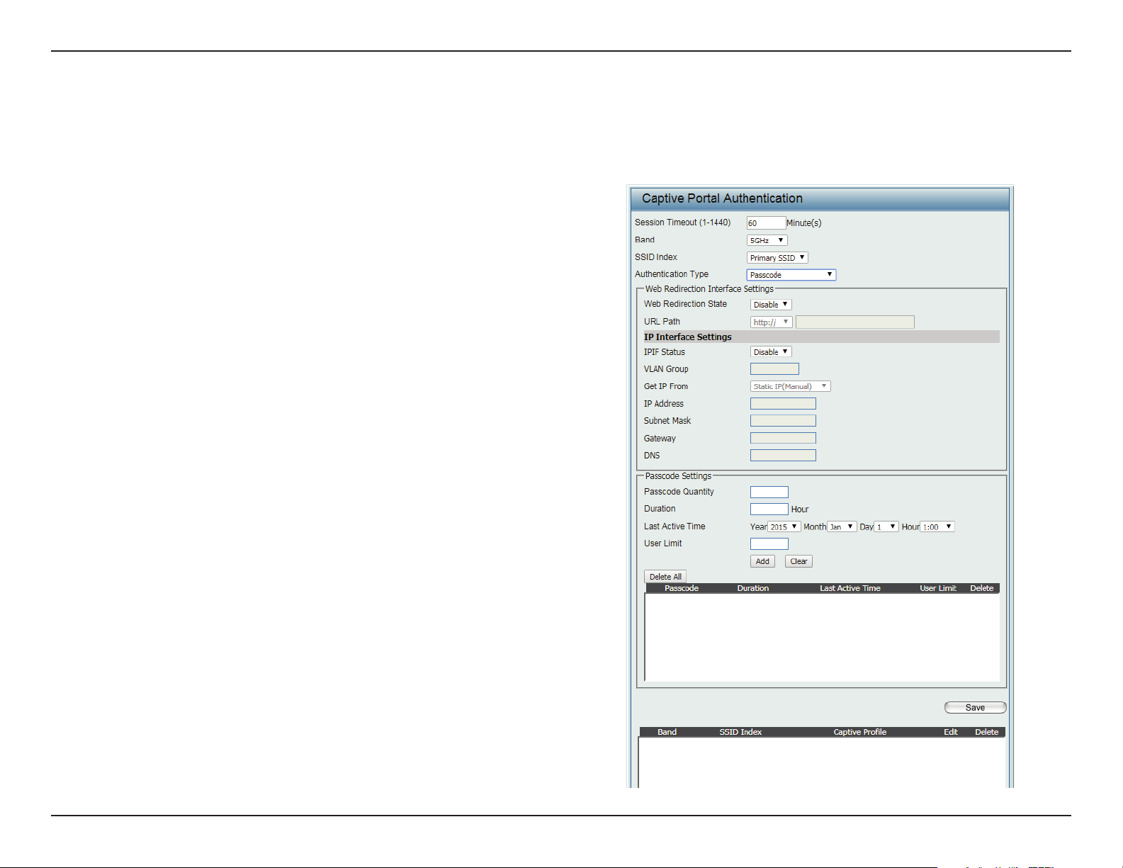Open the IPIF Status dropdown

pyautogui.click(x=771, y=352)
